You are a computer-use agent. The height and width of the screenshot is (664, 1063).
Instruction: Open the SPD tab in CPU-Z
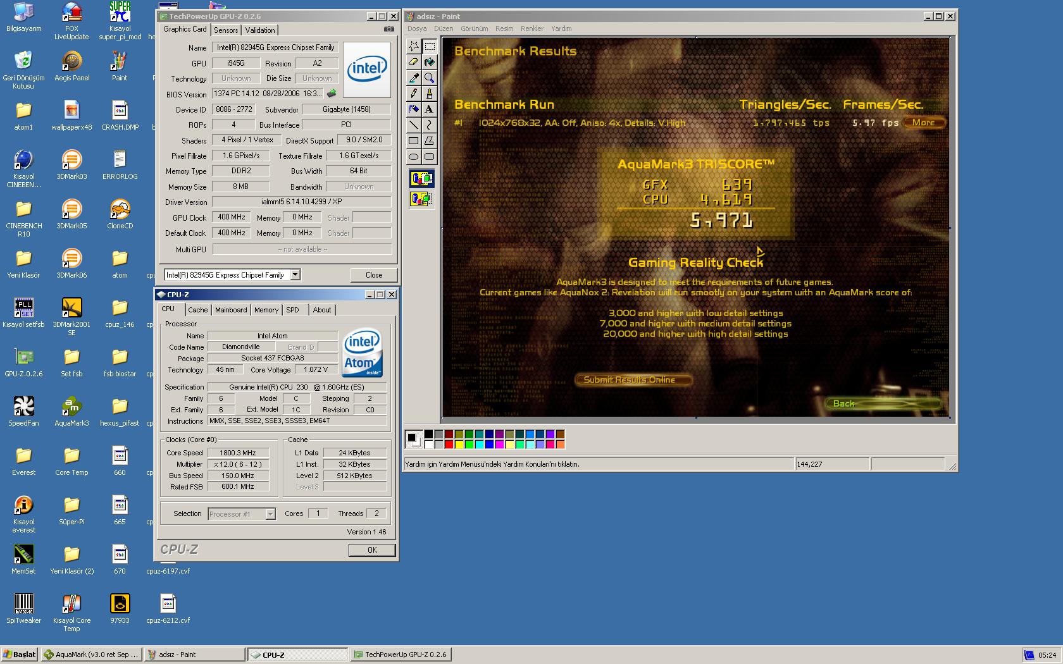click(292, 310)
